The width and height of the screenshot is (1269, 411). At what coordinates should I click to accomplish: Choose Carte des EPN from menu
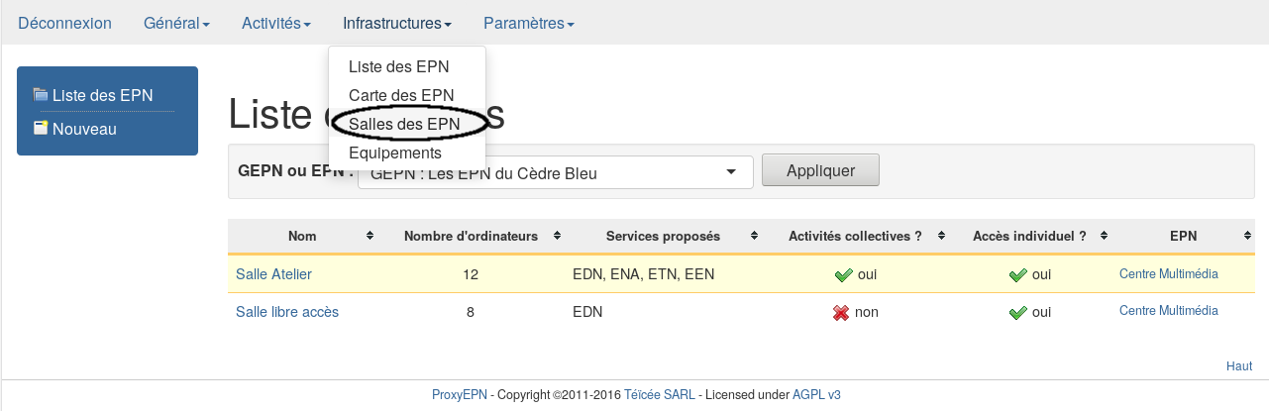(401, 95)
